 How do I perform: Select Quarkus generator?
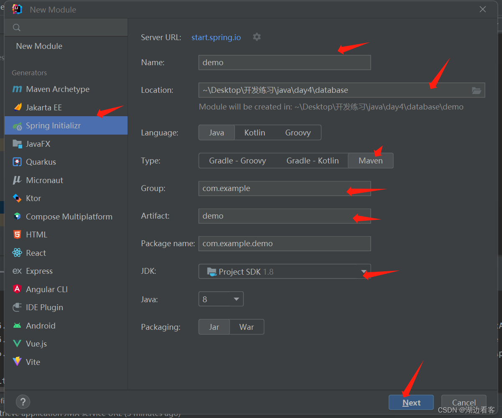click(66, 162)
